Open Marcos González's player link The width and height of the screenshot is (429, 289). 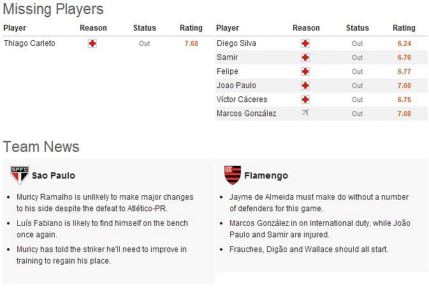(247, 114)
